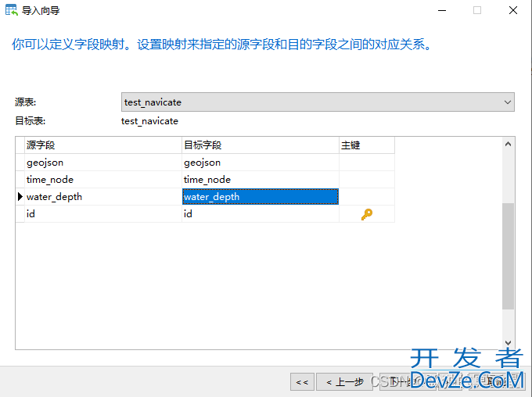Click the 主键 column header
The image size is (532, 397).
pyautogui.click(x=367, y=145)
